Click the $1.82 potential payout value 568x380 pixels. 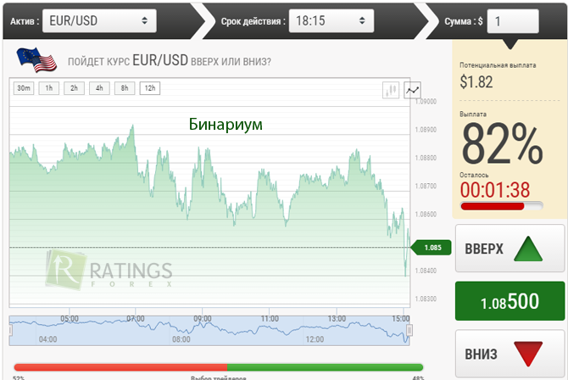tap(476, 82)
